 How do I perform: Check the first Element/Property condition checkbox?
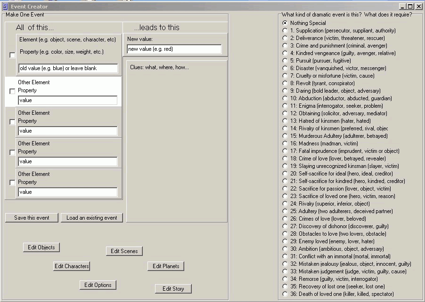12,56
